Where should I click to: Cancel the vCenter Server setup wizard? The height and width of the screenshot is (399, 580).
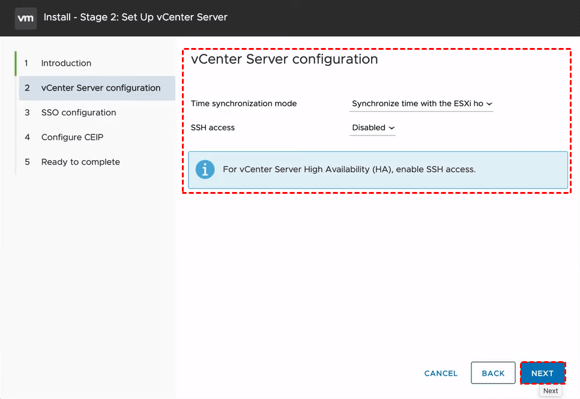coord(441,373)
